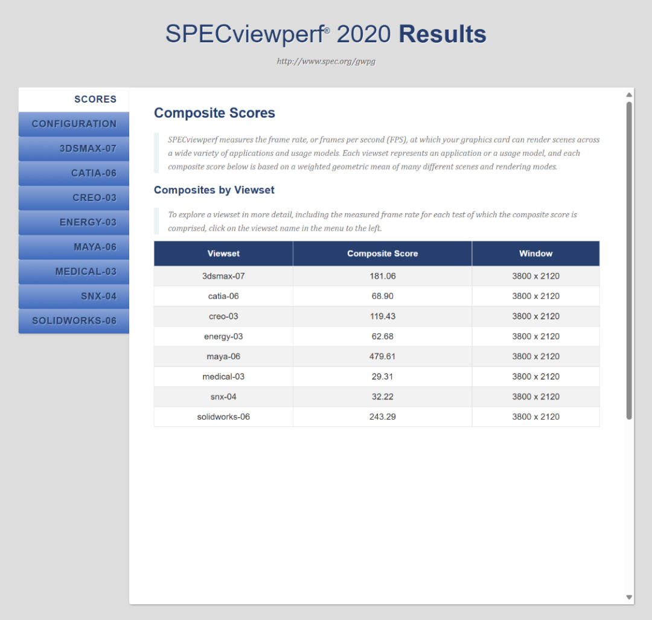652x620 pixels.
Task: Click the Composites by Viewset heading
Action: [214, 190]
